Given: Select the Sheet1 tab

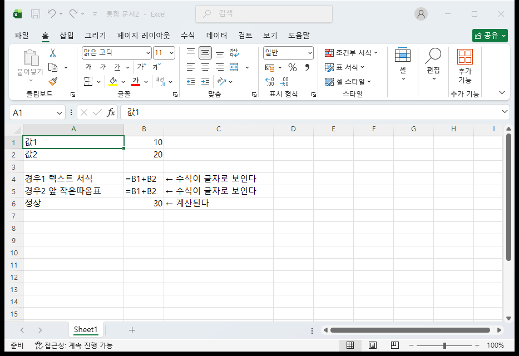Looking at the screenshot, I should [86, 329].
